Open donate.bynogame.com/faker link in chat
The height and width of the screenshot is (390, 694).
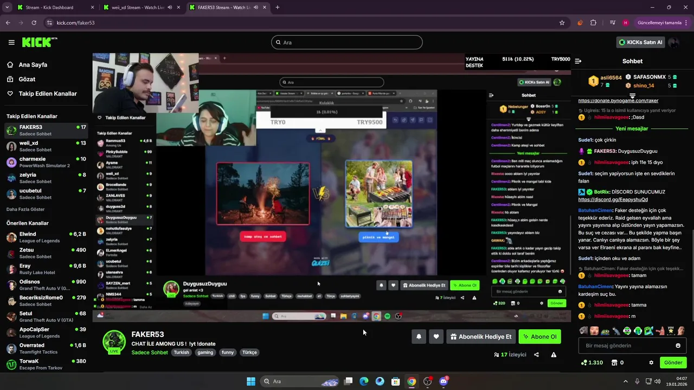[618, 101]
